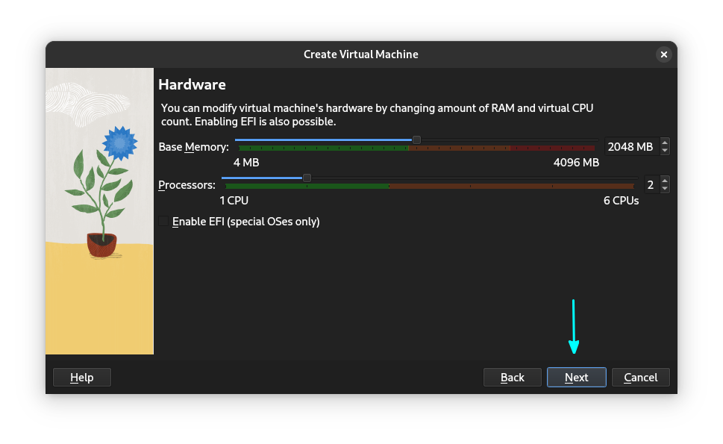Screen dimensions: 723x444
Task: Decrease processor count with the down arrow
Action: [x=665, y=189]
